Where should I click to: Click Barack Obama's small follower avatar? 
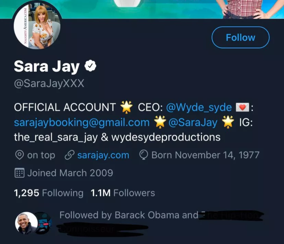click(x=26, y=223)
